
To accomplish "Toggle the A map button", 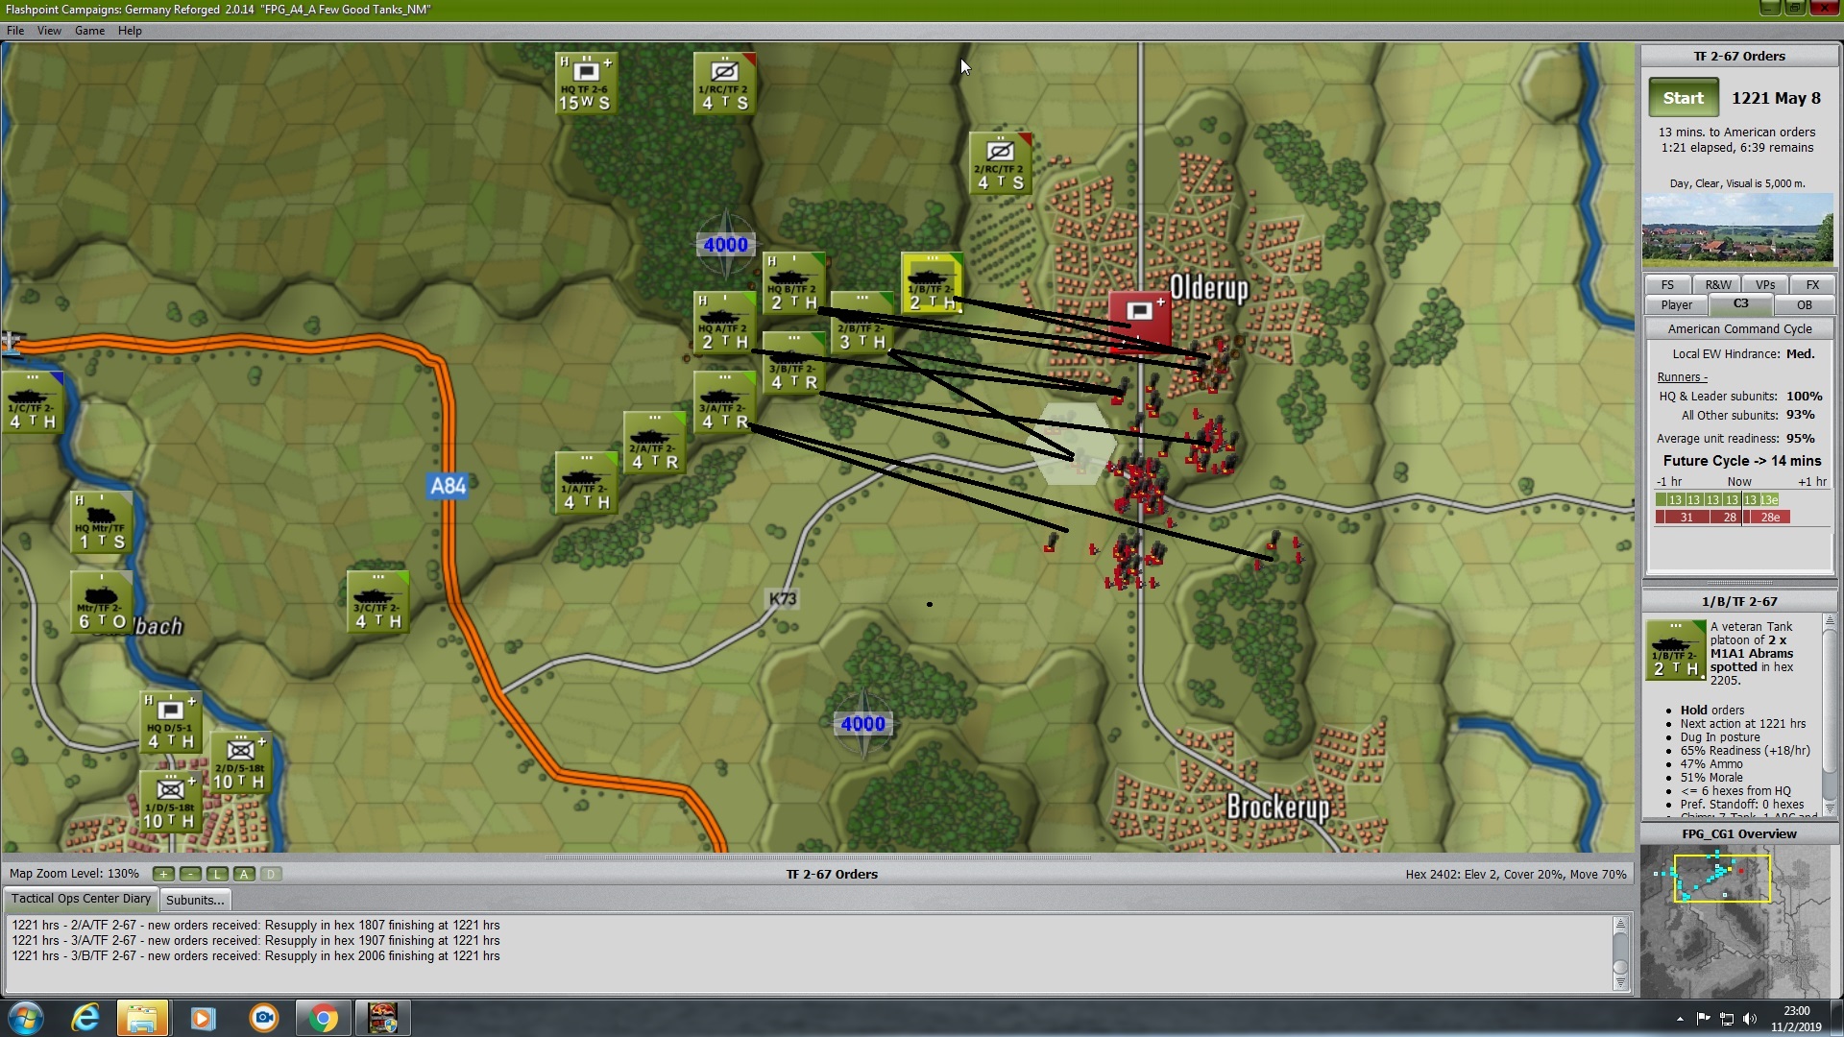I will pyautogui.click(x=244, y=874).
